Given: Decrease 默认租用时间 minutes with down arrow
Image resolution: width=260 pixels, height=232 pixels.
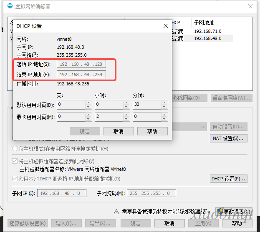Looking at the screenshot, I should (x=163, y=107).
